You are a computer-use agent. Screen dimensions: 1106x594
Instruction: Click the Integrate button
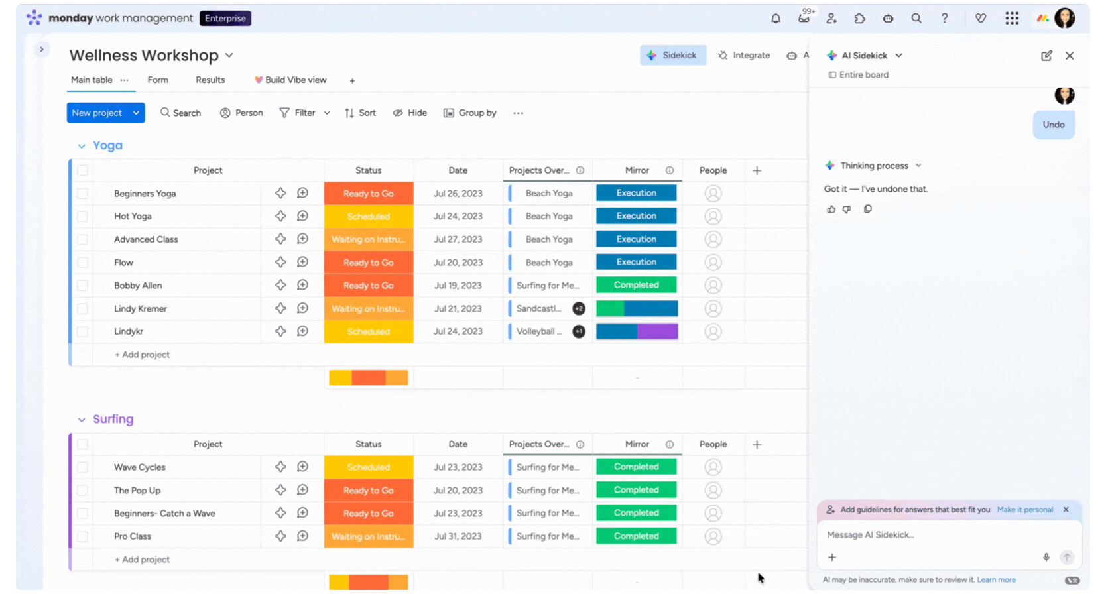pos(744,56)
